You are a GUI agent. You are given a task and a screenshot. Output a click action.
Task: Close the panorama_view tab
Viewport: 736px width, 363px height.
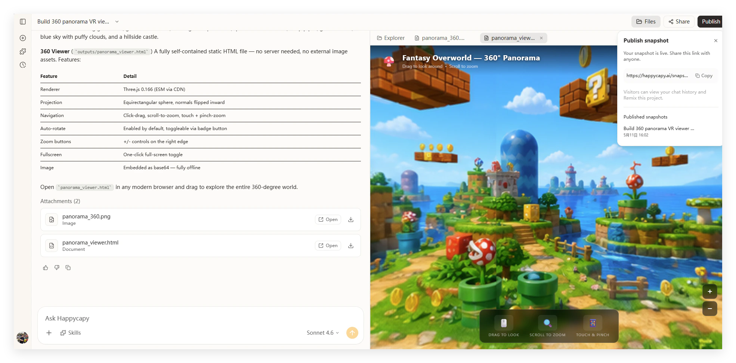coord(541,38)
